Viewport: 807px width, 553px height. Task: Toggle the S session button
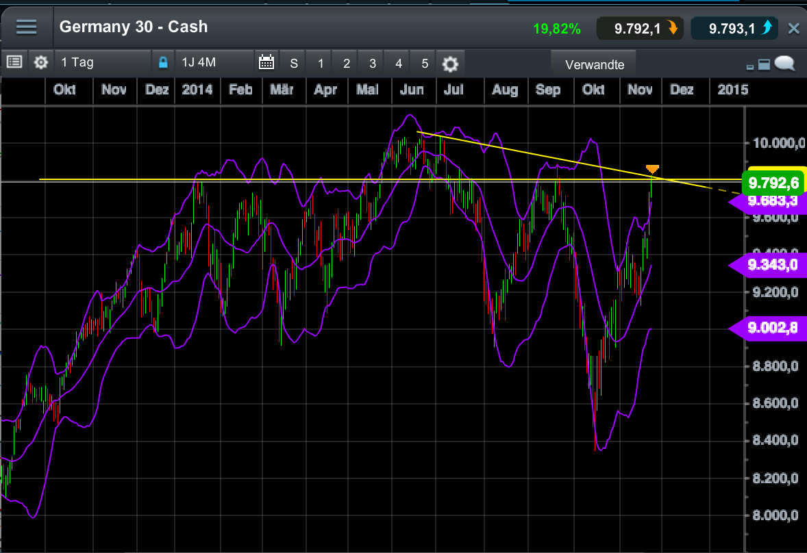tap(293, 62)
